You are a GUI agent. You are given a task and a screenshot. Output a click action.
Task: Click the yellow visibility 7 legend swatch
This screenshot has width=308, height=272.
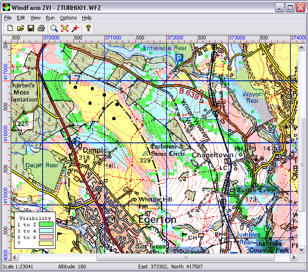tap(46, 243)
